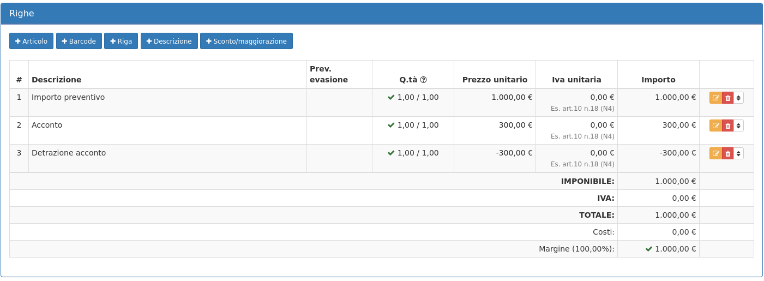Add a Descrizione line

[169, 41]
